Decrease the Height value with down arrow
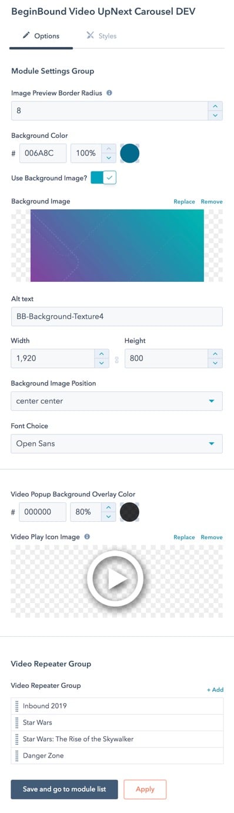This screenshot has width=234, height=813. (x=216, y=363)
